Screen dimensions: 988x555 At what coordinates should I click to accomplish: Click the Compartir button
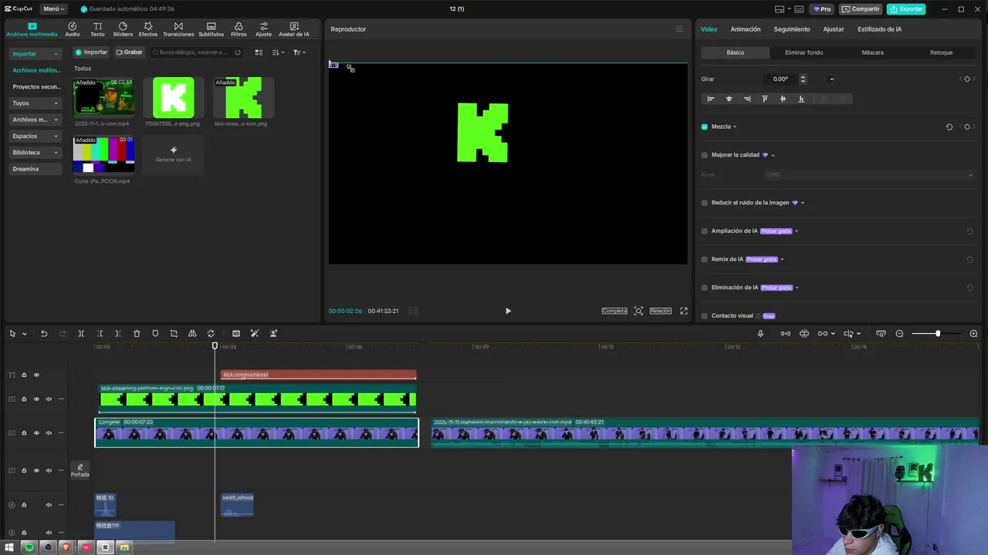coord(861,9)
